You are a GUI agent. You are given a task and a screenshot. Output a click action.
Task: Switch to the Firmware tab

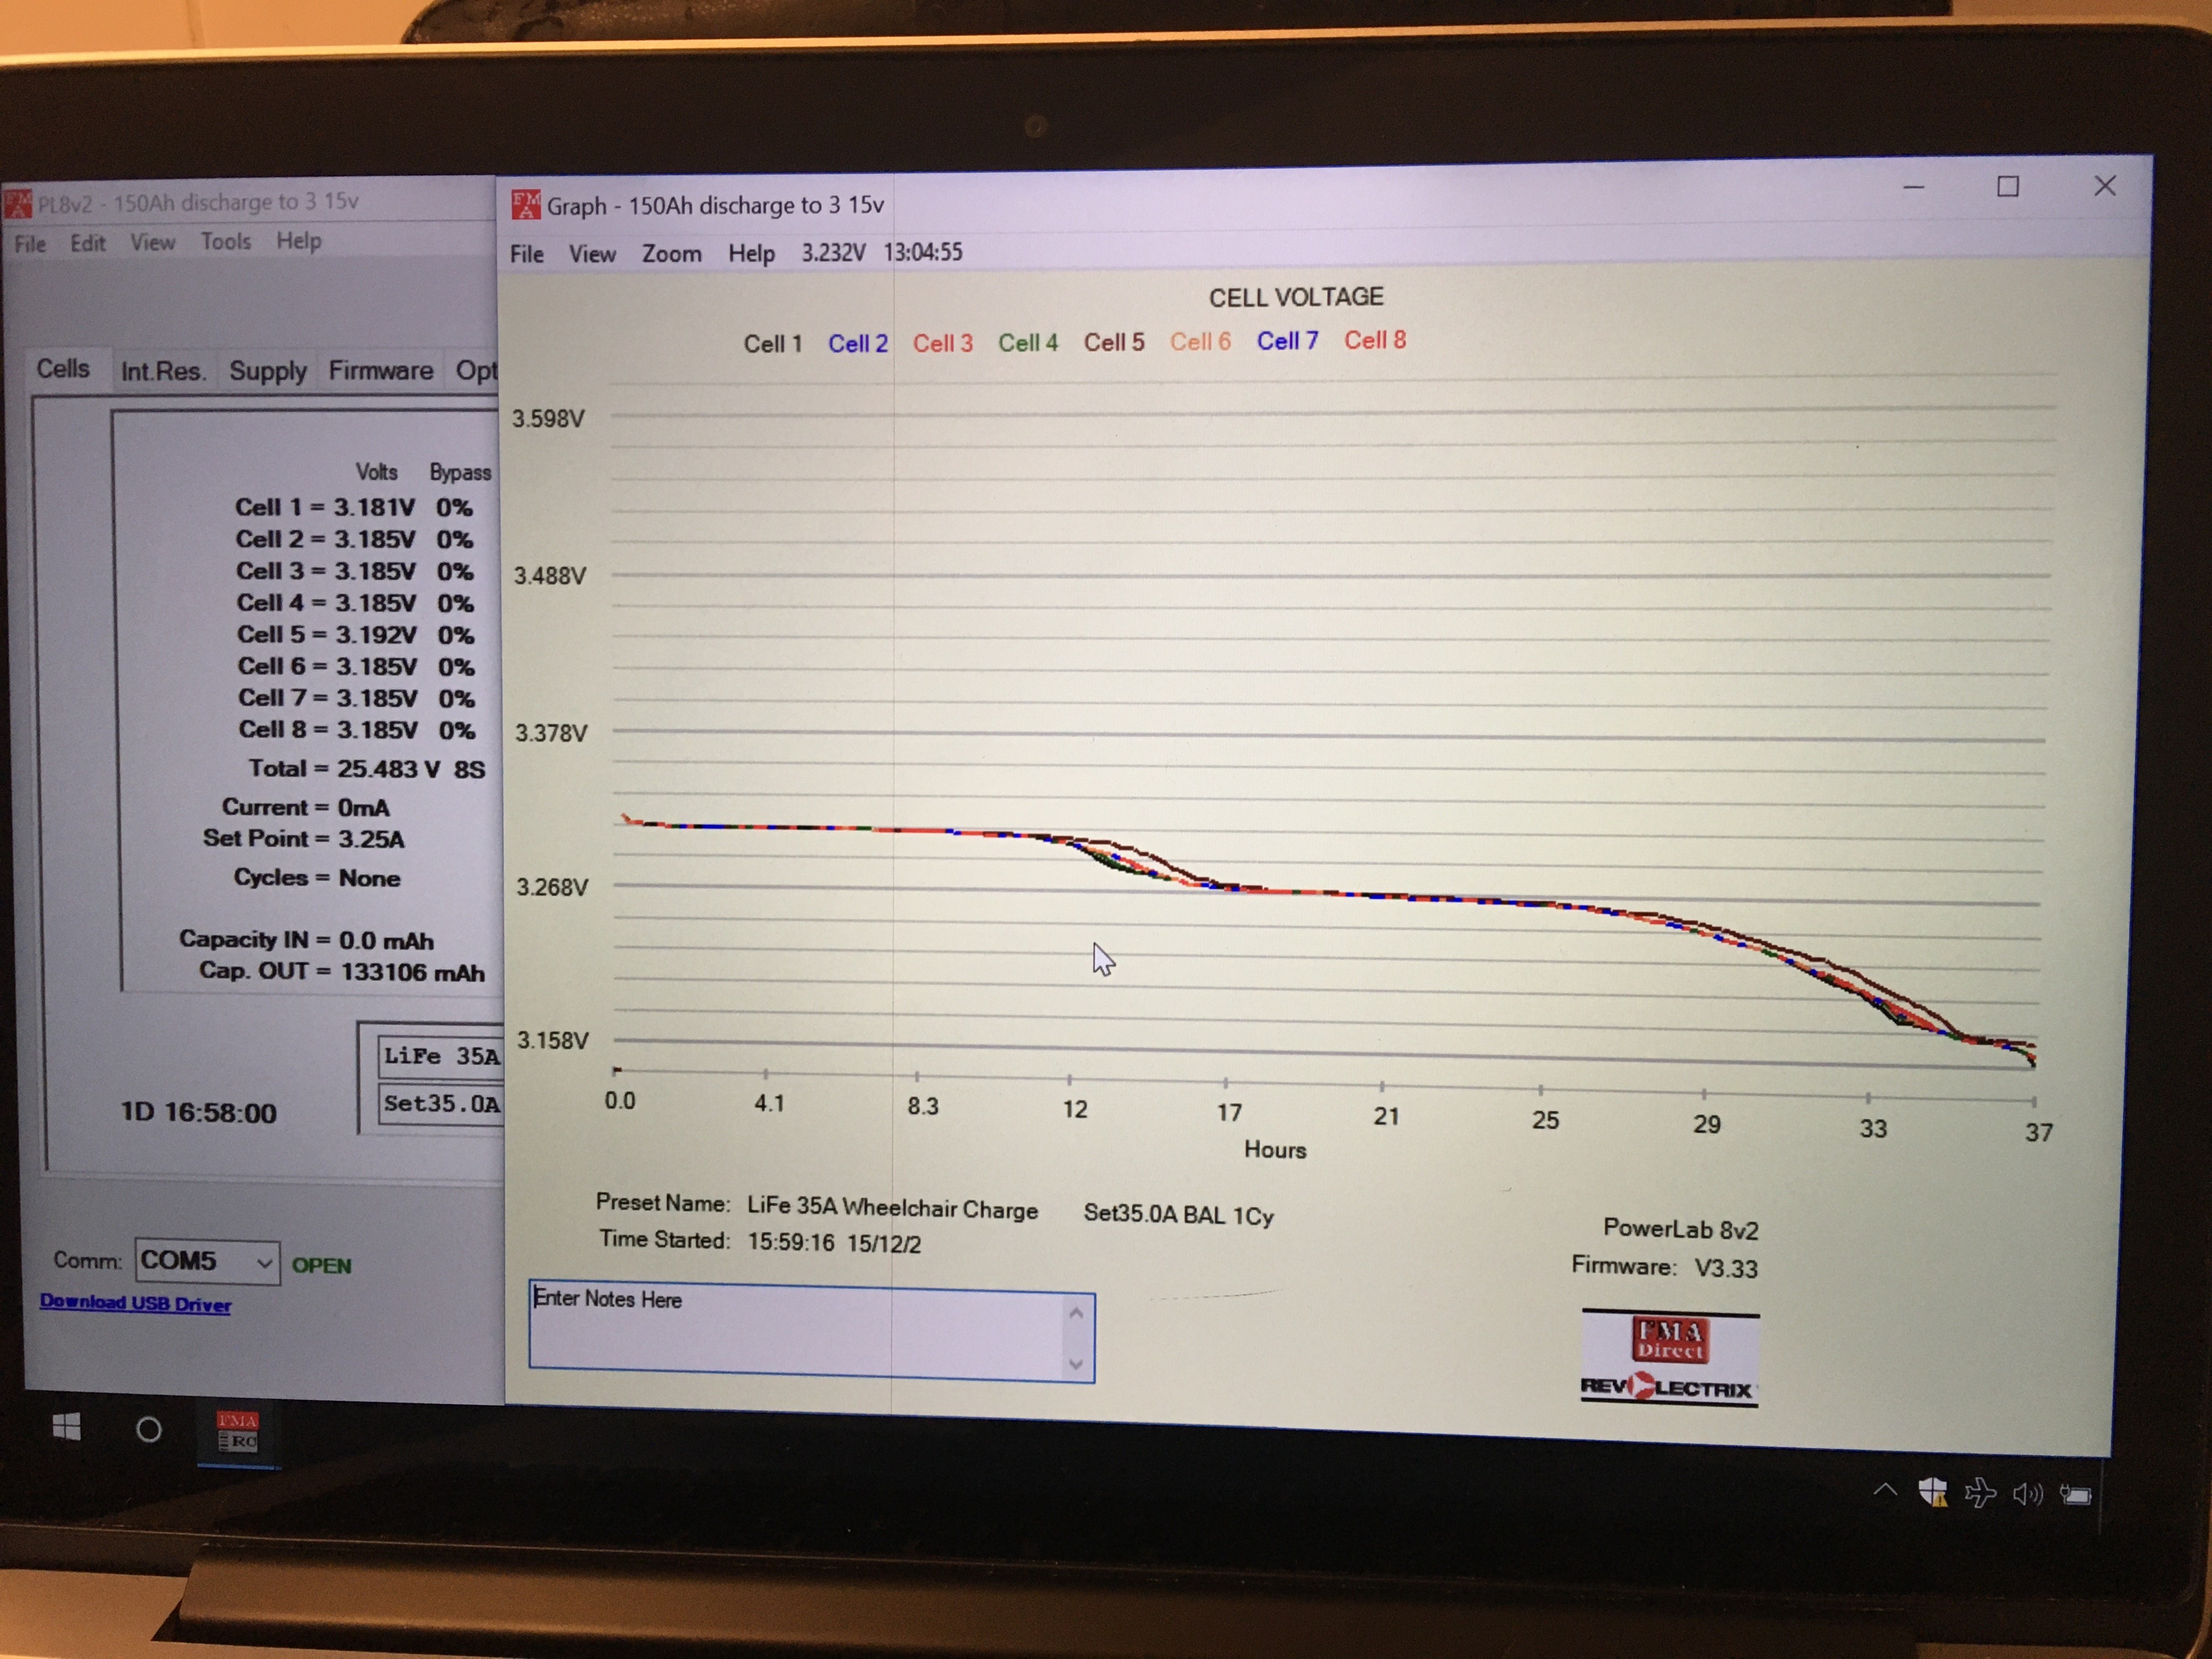coord(380,370)
